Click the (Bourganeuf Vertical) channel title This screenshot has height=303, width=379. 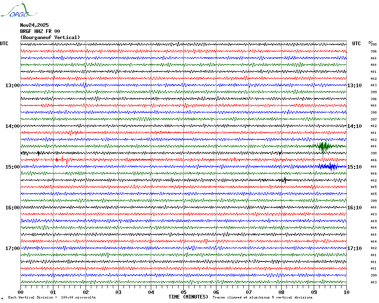tap(50, 37)
